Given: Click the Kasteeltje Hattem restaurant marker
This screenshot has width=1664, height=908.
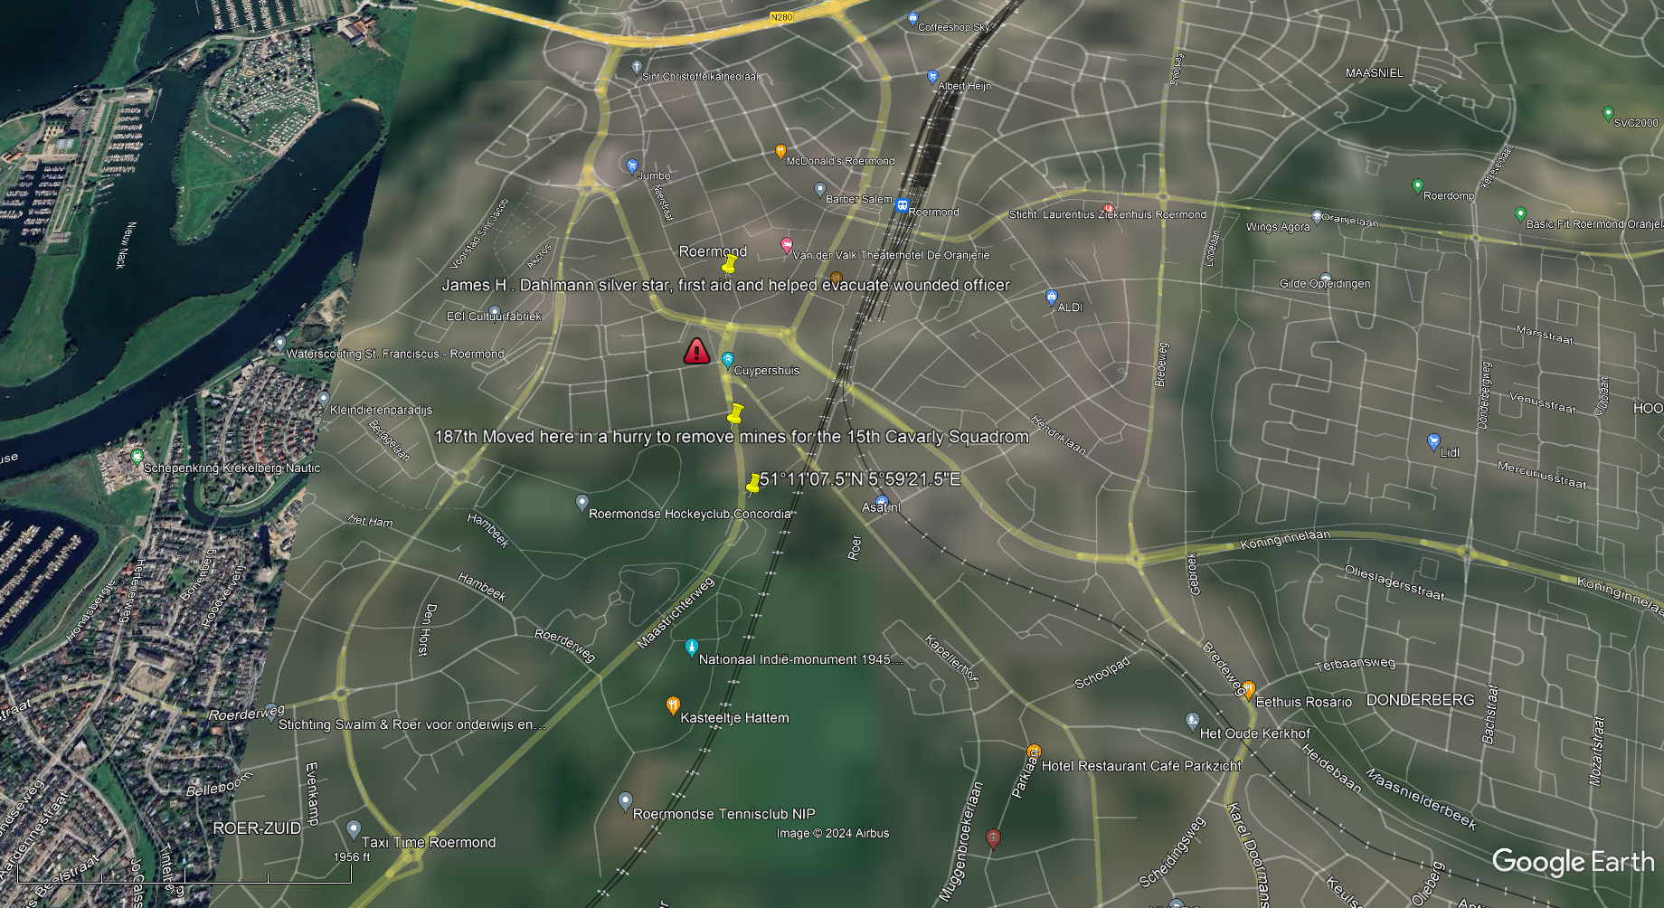Looking at the screenshot, I should tap(673, 705).
